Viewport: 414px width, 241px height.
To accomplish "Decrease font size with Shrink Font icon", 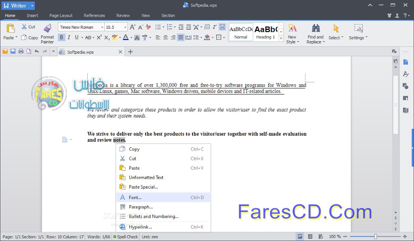I will pyautogui.click(x=140, y=27).
